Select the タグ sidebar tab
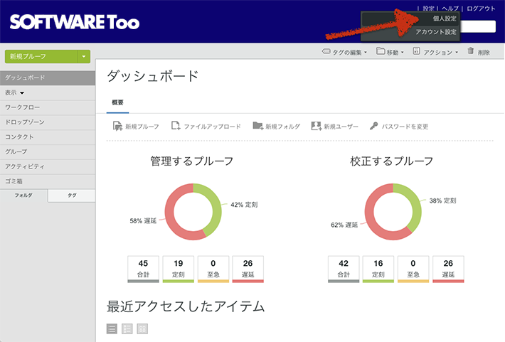505x342 pixels. coord(72,195)
